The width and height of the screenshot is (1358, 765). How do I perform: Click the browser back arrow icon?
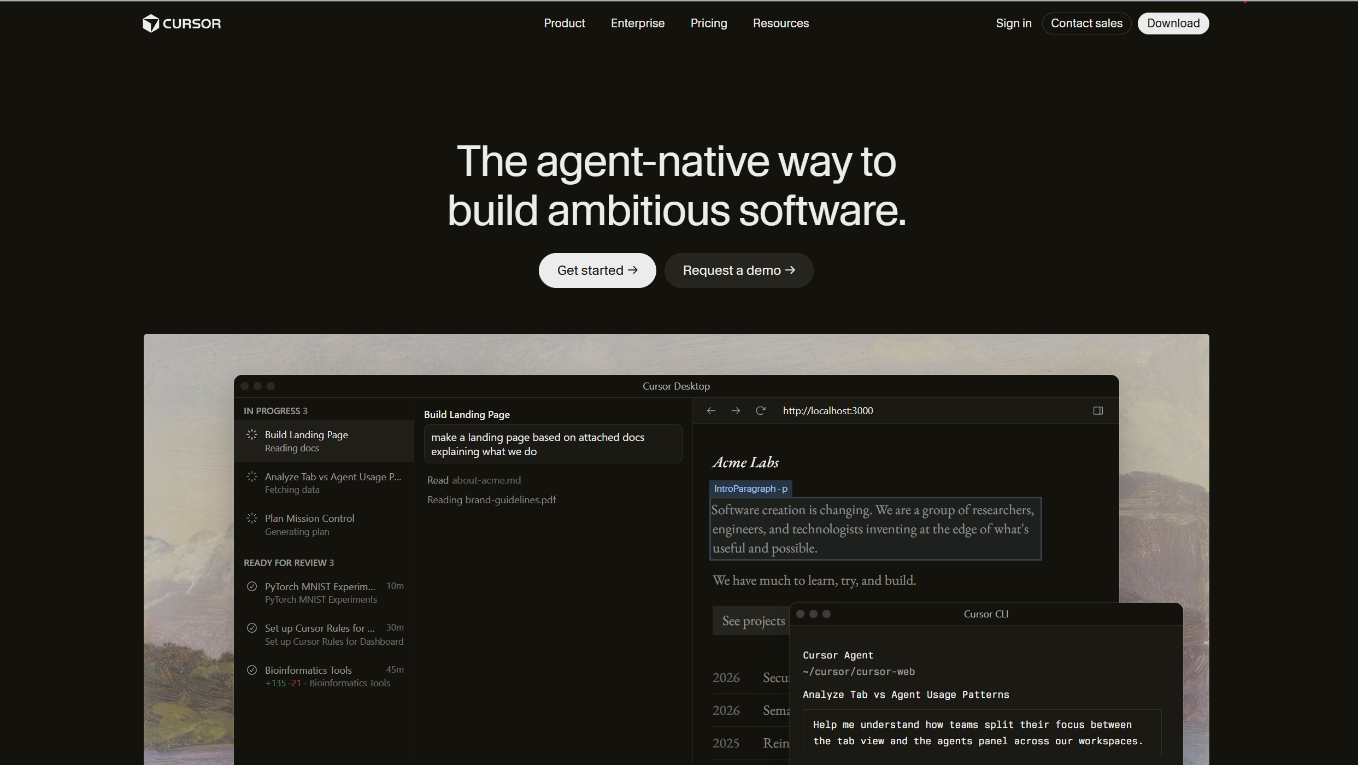(x=711, y=411)
